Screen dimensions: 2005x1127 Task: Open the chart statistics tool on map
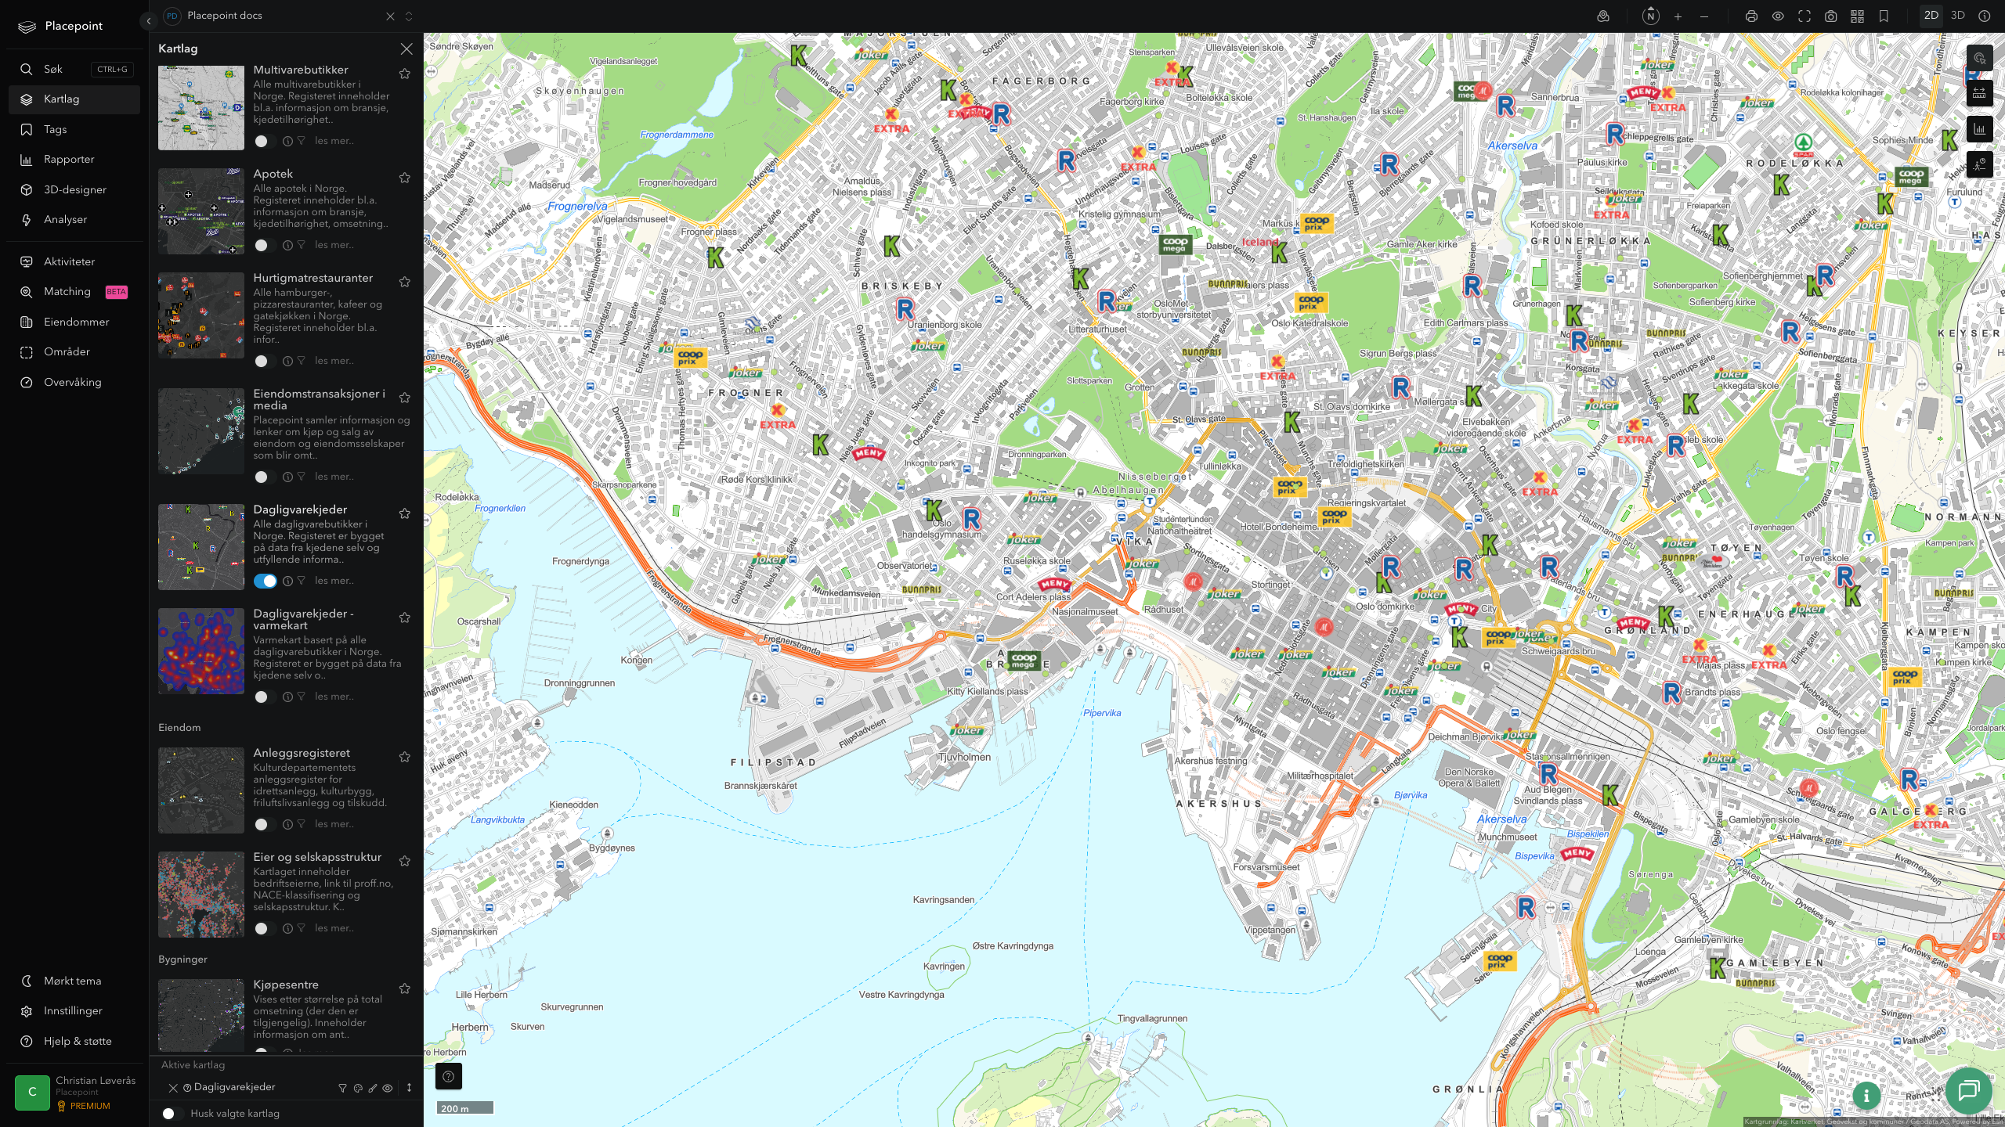point(1979,129)
